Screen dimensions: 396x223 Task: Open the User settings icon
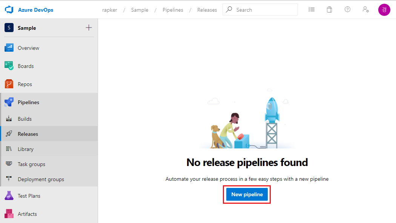[366, 9]
